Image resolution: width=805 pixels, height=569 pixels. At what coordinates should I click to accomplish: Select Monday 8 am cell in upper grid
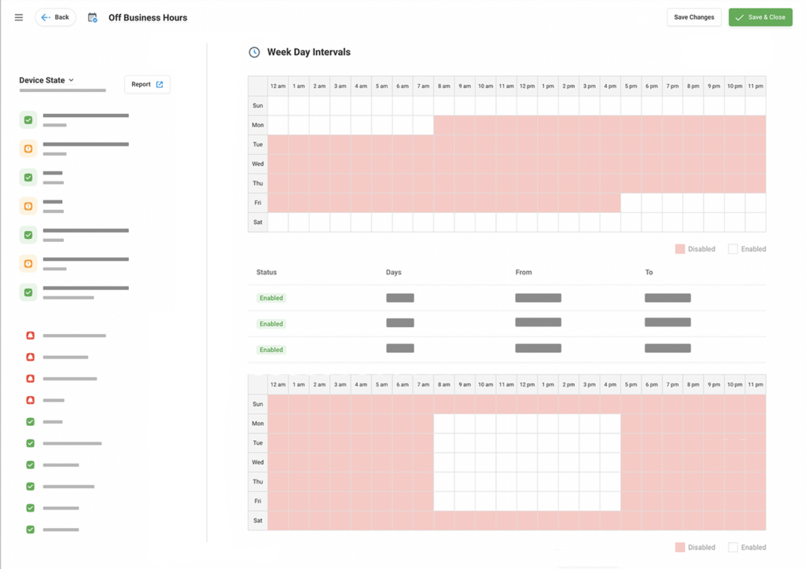[444, 125]
